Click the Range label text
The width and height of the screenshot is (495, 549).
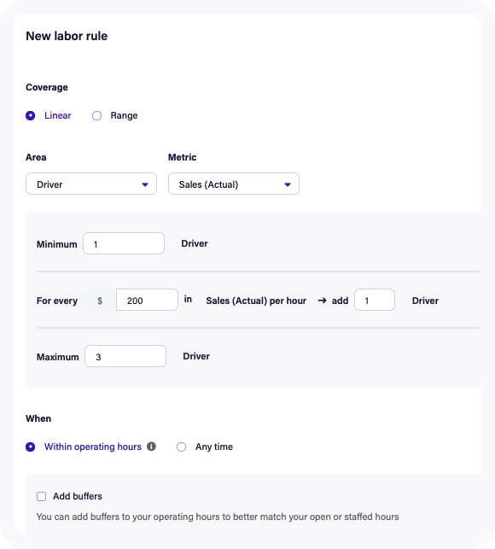[124, 115]
